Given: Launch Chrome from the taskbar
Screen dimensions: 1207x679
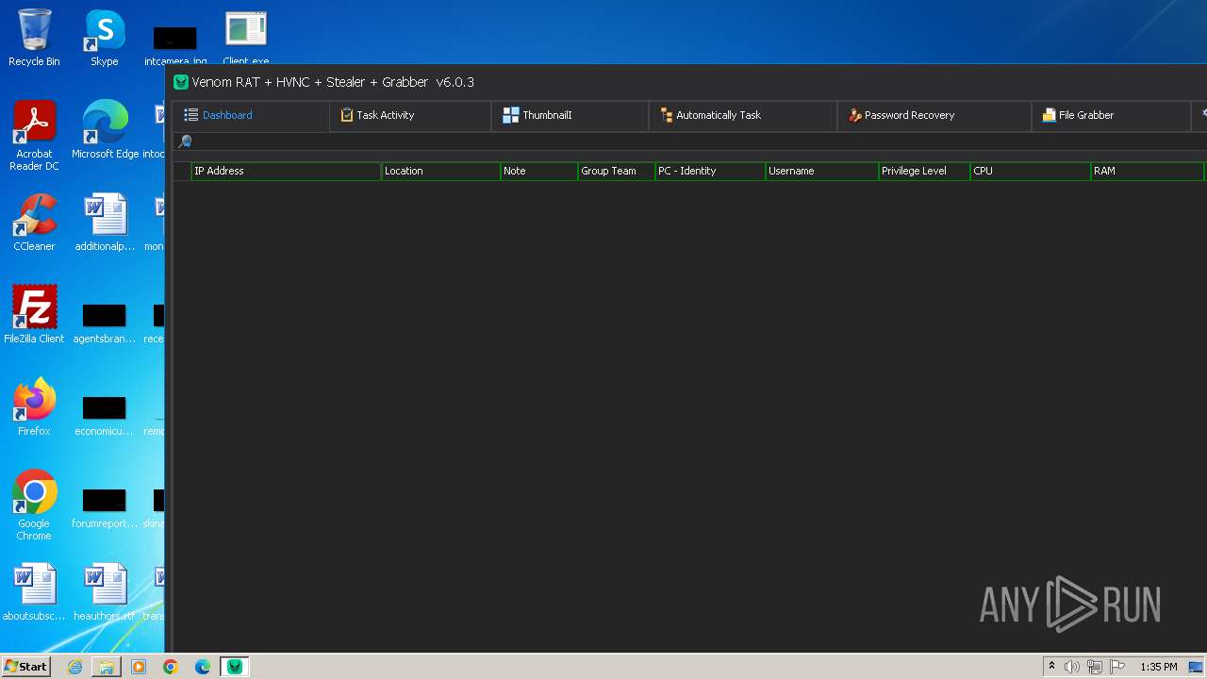Looking at the screenshot, I should pyautogui.click(x=171, y=667).
